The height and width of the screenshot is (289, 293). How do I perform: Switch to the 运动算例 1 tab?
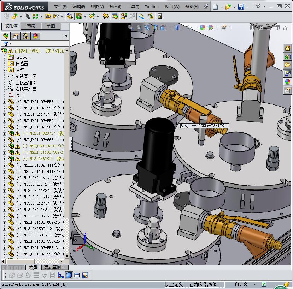tap(54, 267)
